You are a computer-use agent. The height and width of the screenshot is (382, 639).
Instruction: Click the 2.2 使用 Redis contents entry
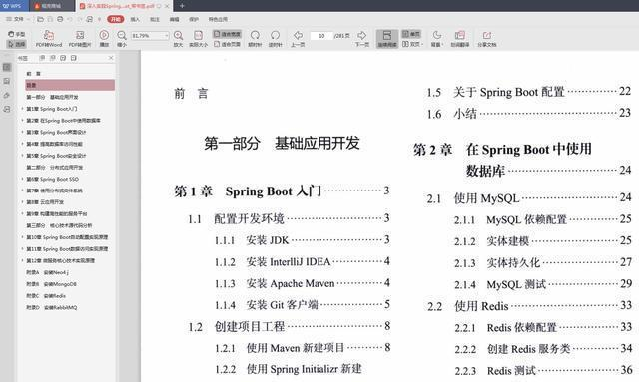(x=529, y=306)
